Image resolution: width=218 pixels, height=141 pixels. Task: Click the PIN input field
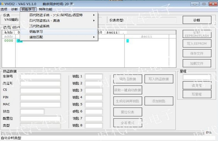point(40,98)
